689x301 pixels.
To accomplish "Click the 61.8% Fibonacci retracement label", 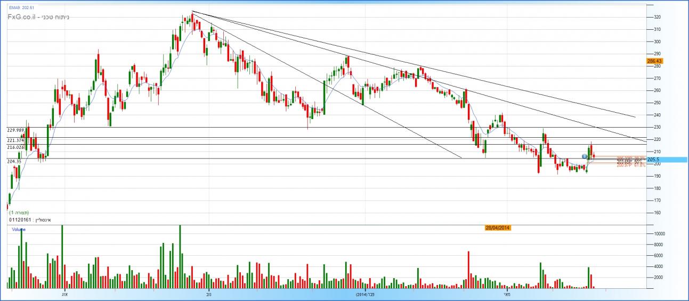I will (631, 165).
